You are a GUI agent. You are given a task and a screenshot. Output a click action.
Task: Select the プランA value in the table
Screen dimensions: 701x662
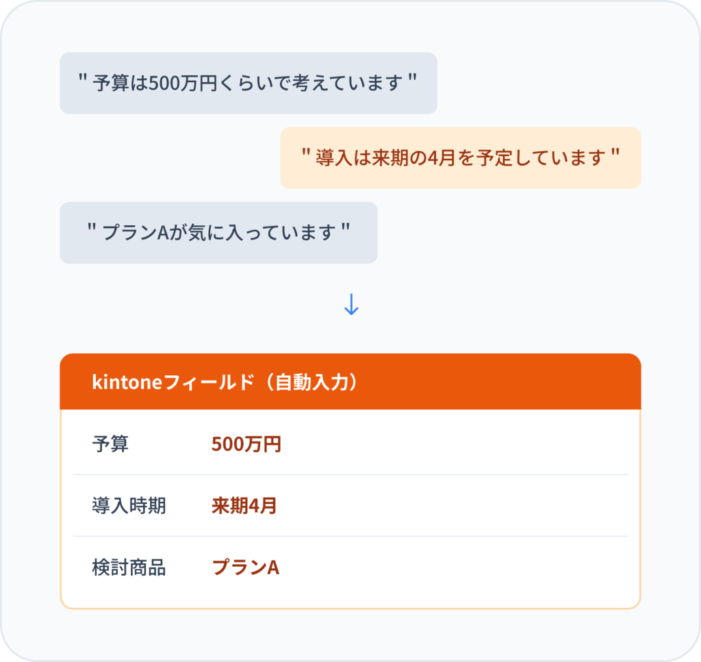pyautogui.click(x=245, y=568)
